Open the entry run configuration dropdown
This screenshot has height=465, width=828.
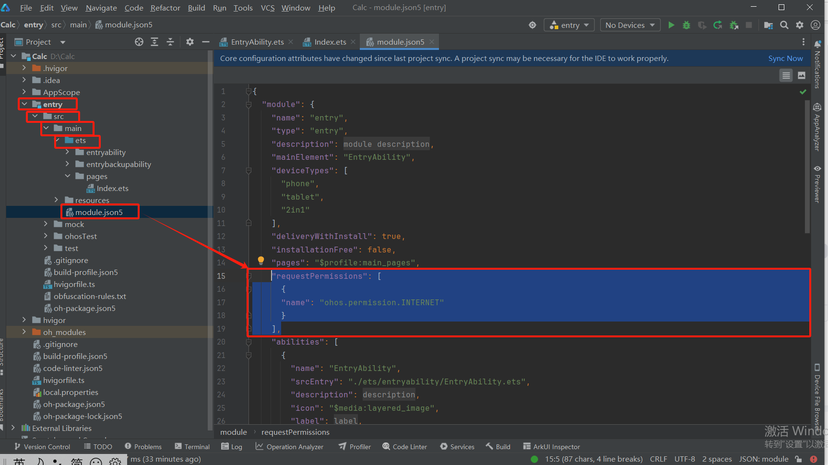tap(569, 25)
